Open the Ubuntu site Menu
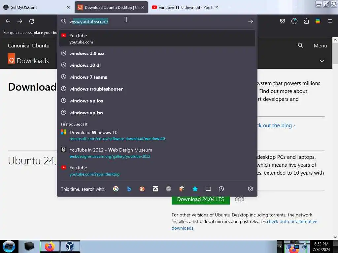The height and width of the screenshot is (253, 338). (x=320, y=45)
